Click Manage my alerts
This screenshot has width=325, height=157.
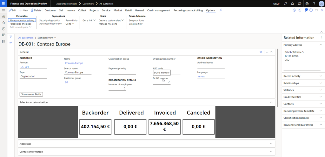(x=108, y=24)
